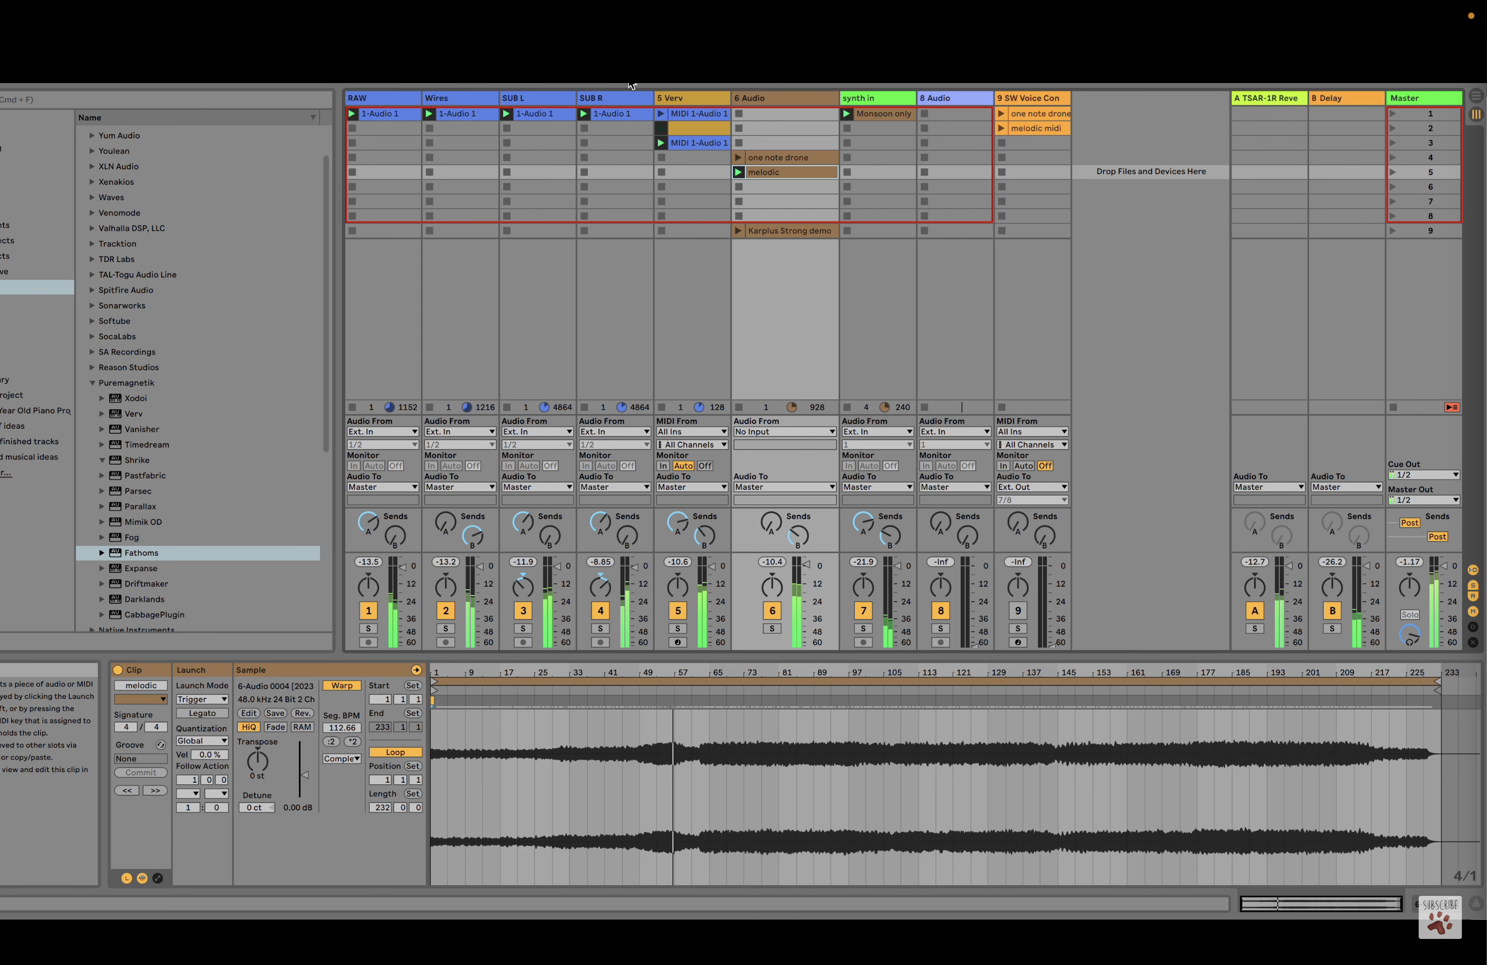Launch the Karplus Strong demo clip
The height and width of the screenshot is (965, 1487).
(x=738, y=231)
